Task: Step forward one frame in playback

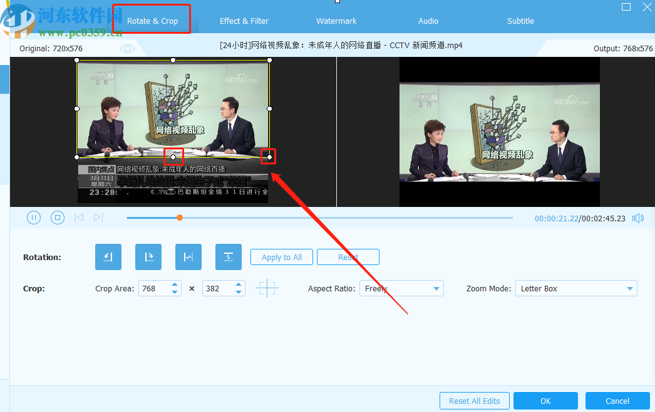Action: [x=98, y=217]
